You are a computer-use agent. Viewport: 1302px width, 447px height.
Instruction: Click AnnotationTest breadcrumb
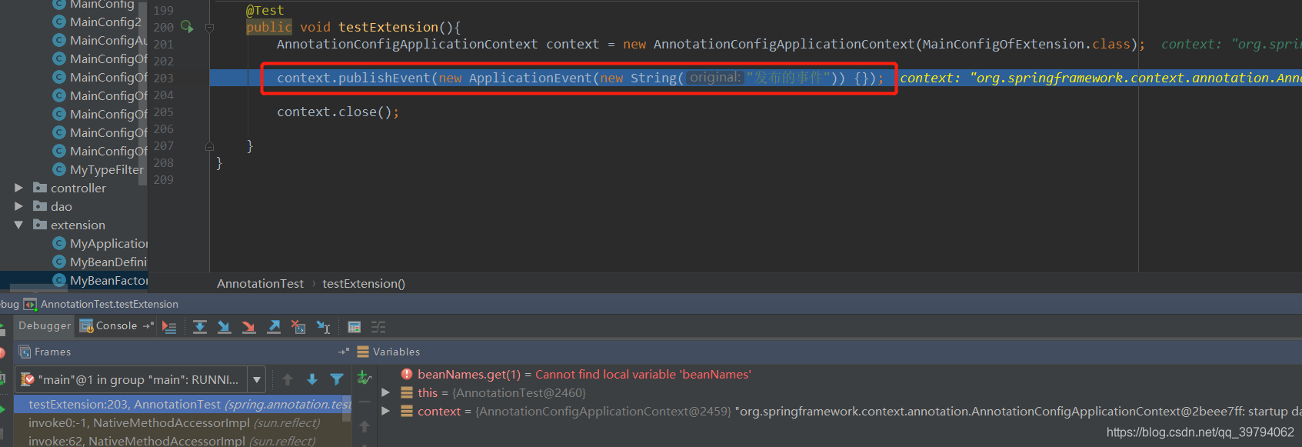(260, 284)
